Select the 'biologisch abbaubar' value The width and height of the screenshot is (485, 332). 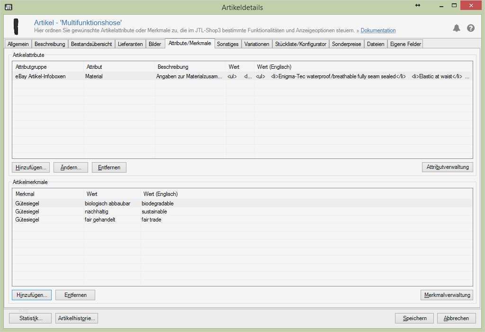(108, 203)
